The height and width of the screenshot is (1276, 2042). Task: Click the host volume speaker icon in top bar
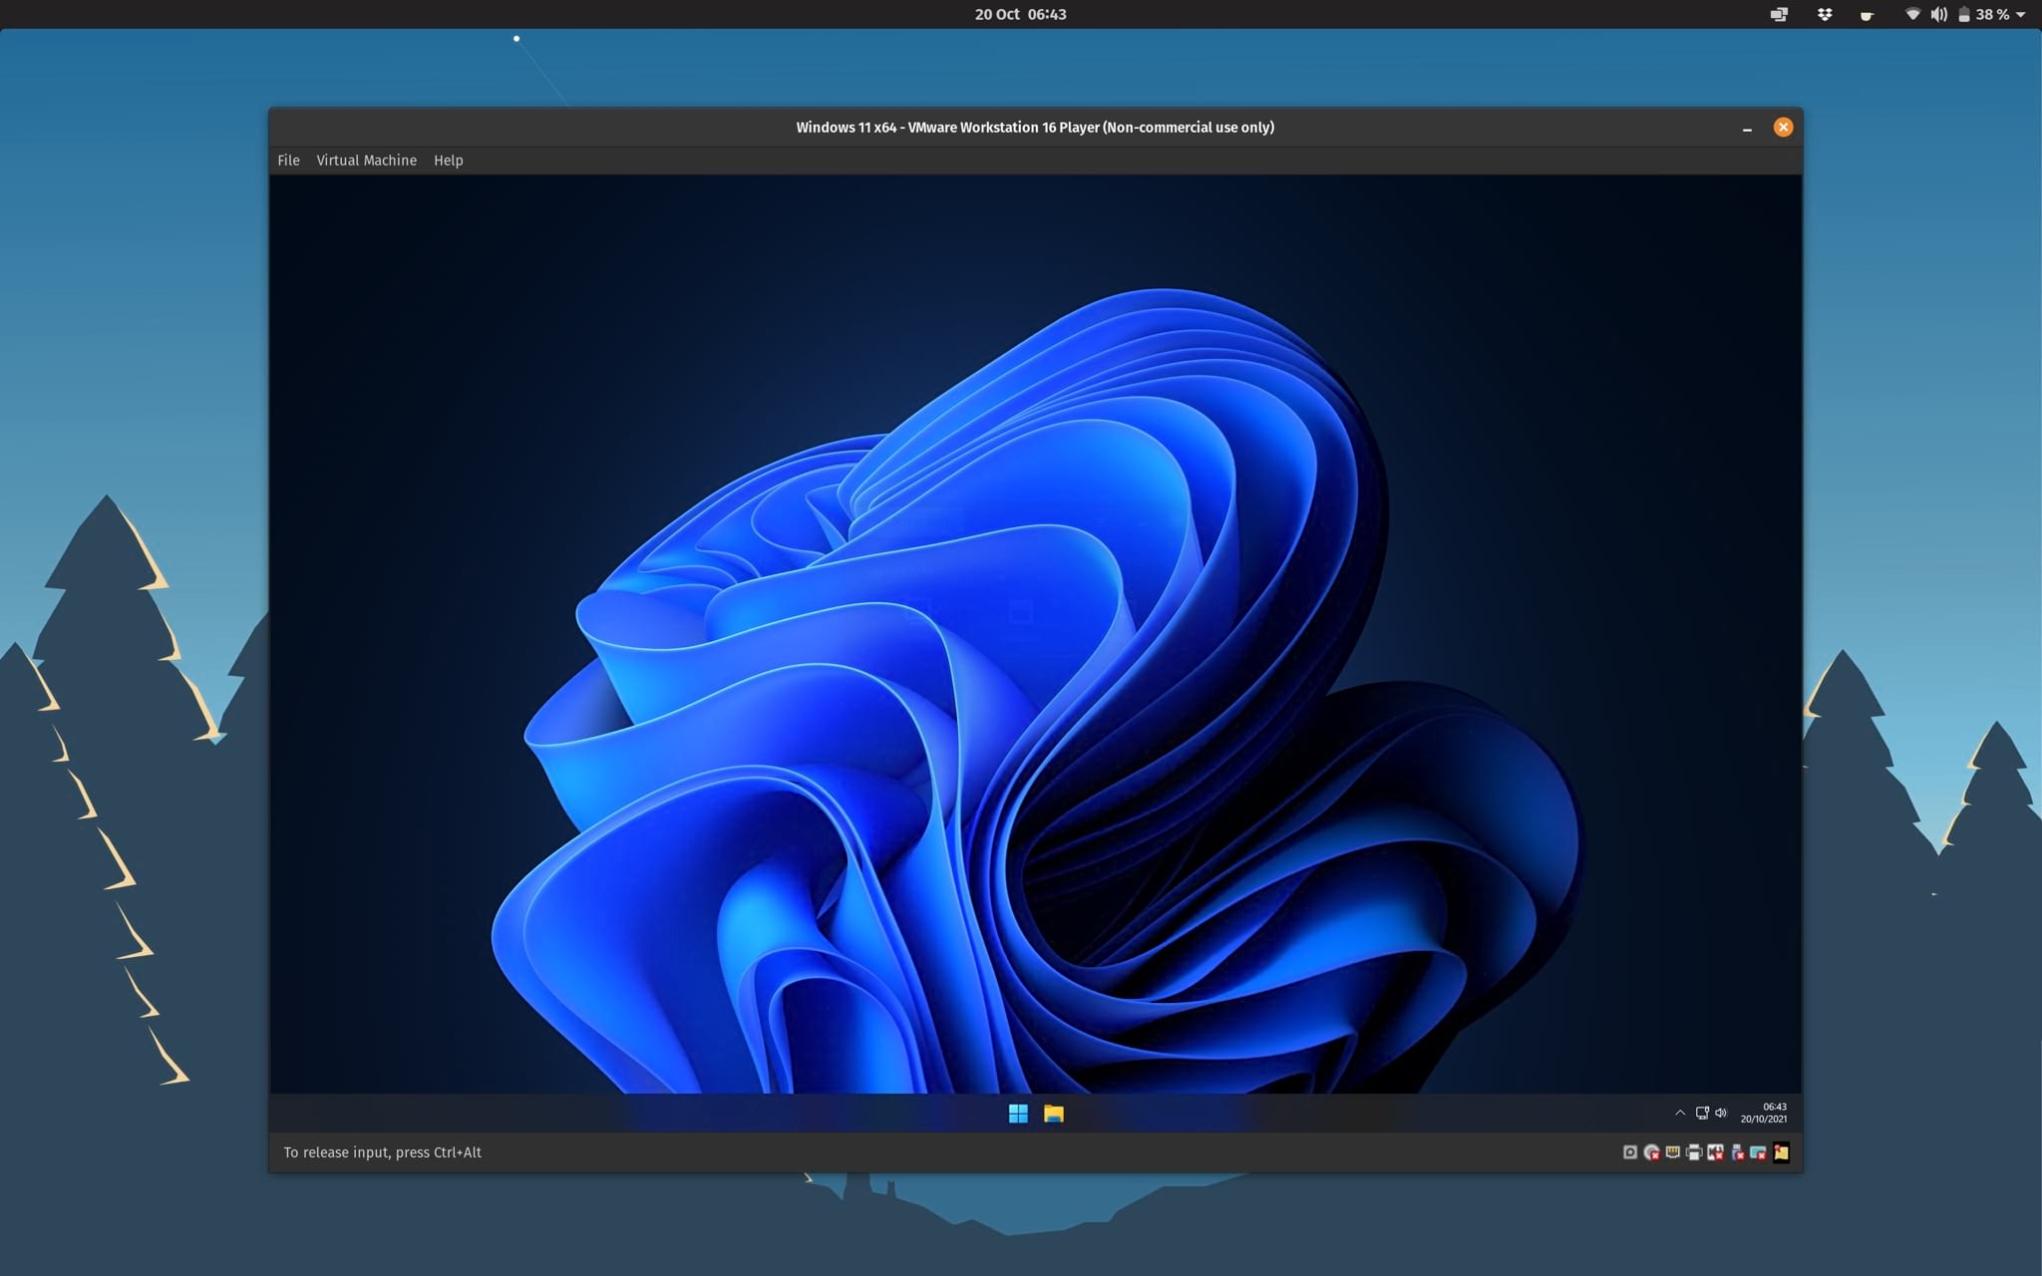click(1938, 14)
